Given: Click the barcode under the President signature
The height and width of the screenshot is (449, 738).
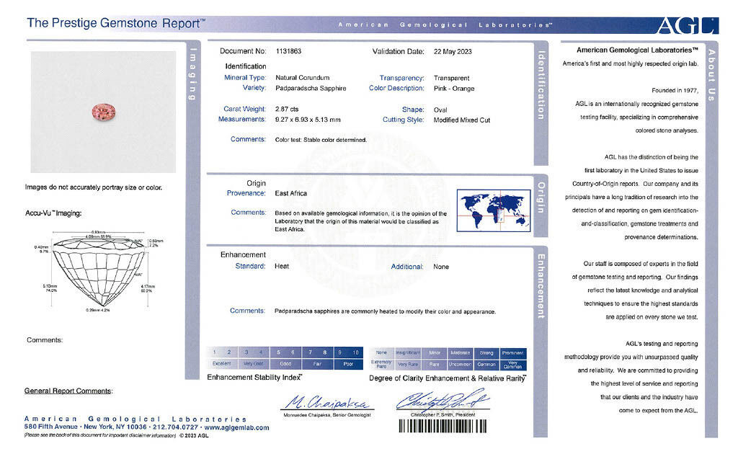Looking at the screenshot, I should coord(443,426).
